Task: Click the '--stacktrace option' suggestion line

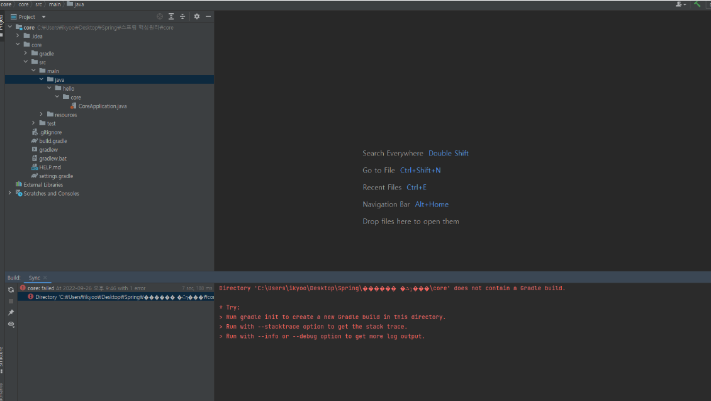Action: (x=313, y=327)
